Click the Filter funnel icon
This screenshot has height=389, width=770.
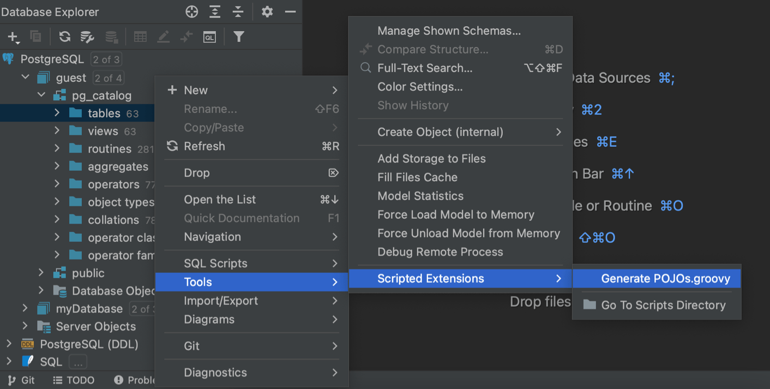click(x=238, y=37)
